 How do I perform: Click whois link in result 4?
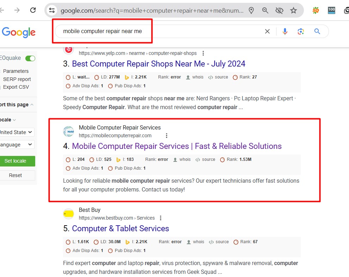click(185, 159)
